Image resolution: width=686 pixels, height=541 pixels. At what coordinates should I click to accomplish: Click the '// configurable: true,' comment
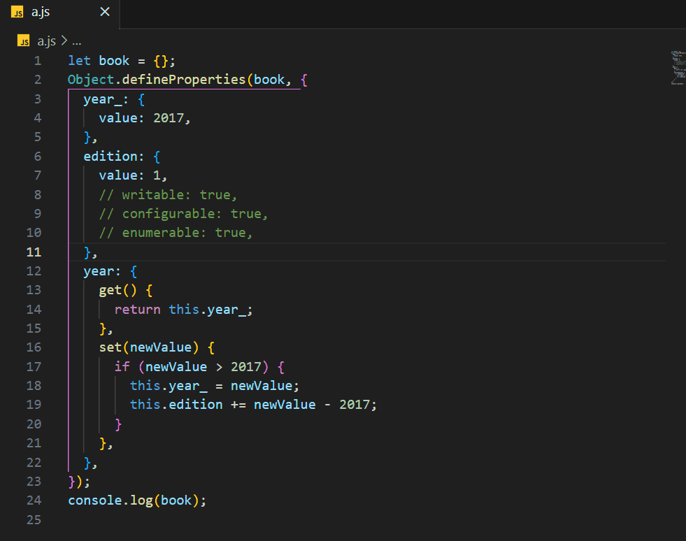pos(183,214)
